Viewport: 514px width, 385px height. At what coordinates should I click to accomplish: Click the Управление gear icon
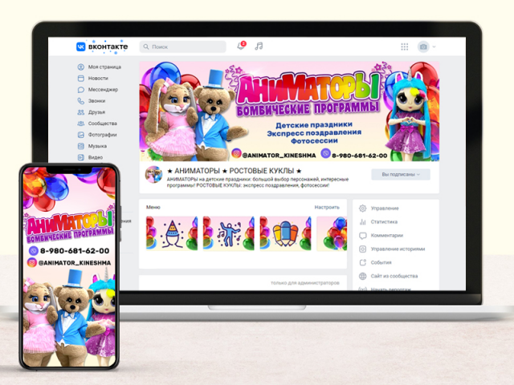coord(362,209)
